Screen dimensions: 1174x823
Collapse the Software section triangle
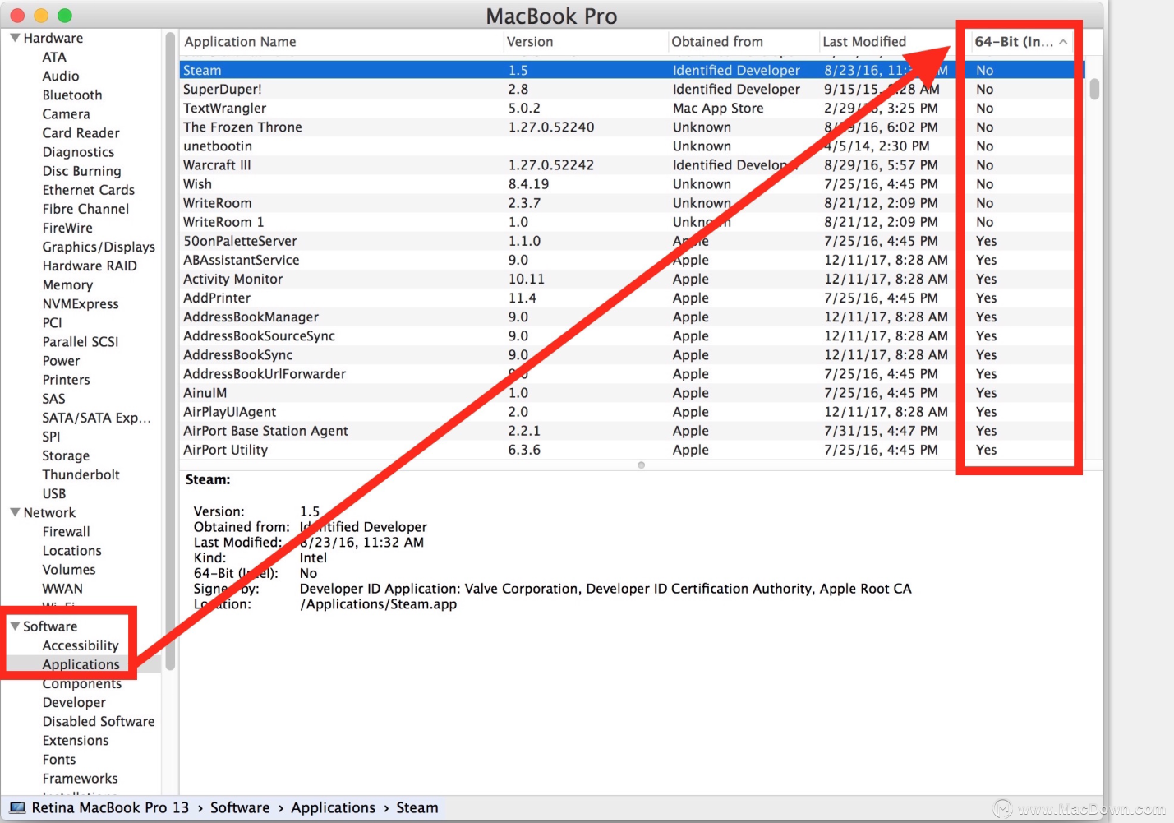pos(15,626)
